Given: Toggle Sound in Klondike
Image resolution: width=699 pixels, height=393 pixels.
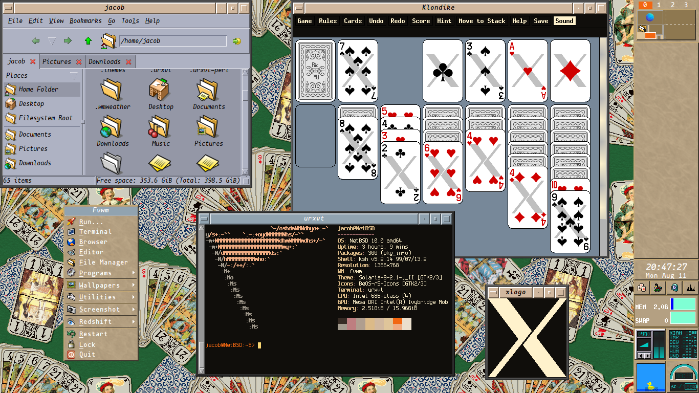Looking at the screenshot, I should [564, 21].
